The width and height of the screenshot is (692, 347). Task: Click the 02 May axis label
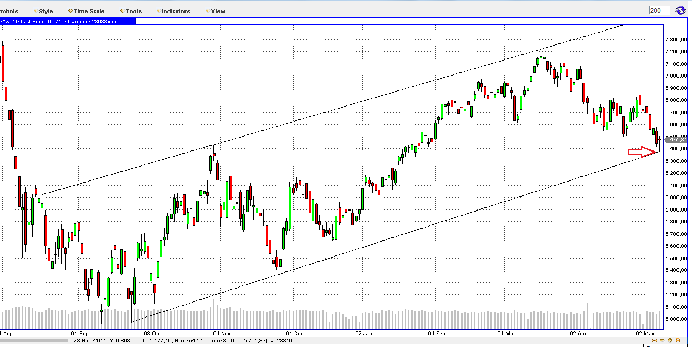646,334
